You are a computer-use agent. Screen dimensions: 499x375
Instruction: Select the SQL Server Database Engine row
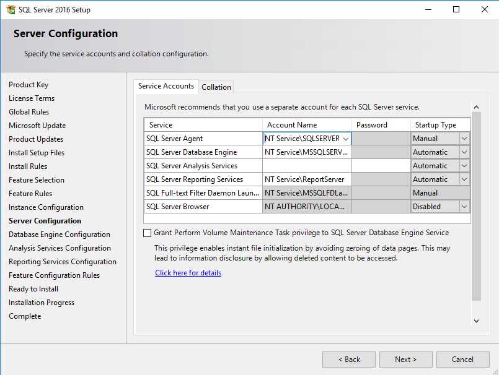[203, 152]
